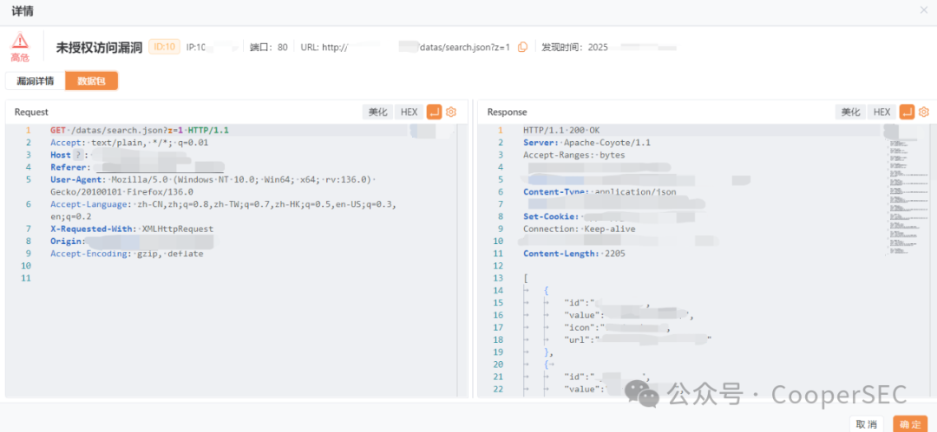Switch to the 漏洞详情 tab
This screenshot has width=937, height=432.
tap(35, 81)
